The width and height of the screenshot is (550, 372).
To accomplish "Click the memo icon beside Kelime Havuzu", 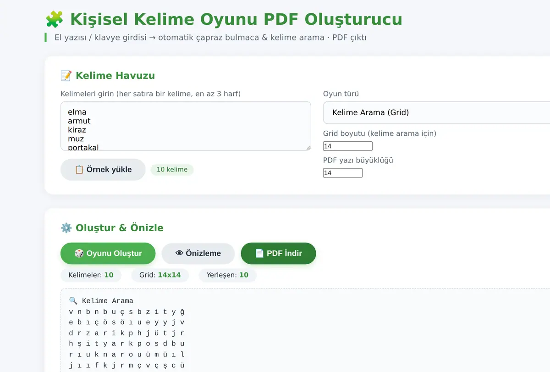I will 66,76.
